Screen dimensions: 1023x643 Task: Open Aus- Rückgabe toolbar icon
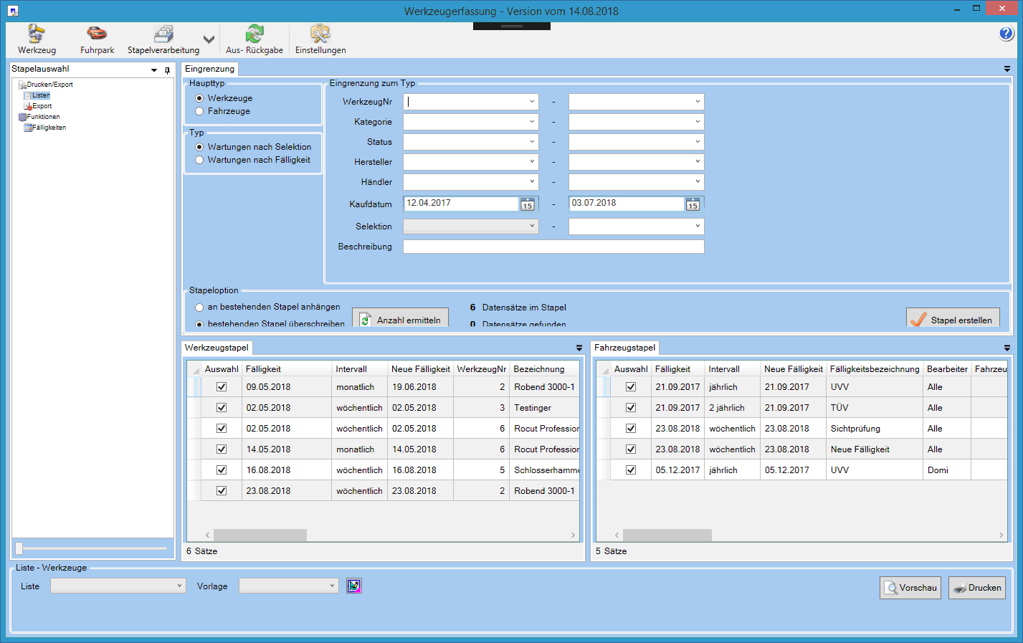(254, 39)
